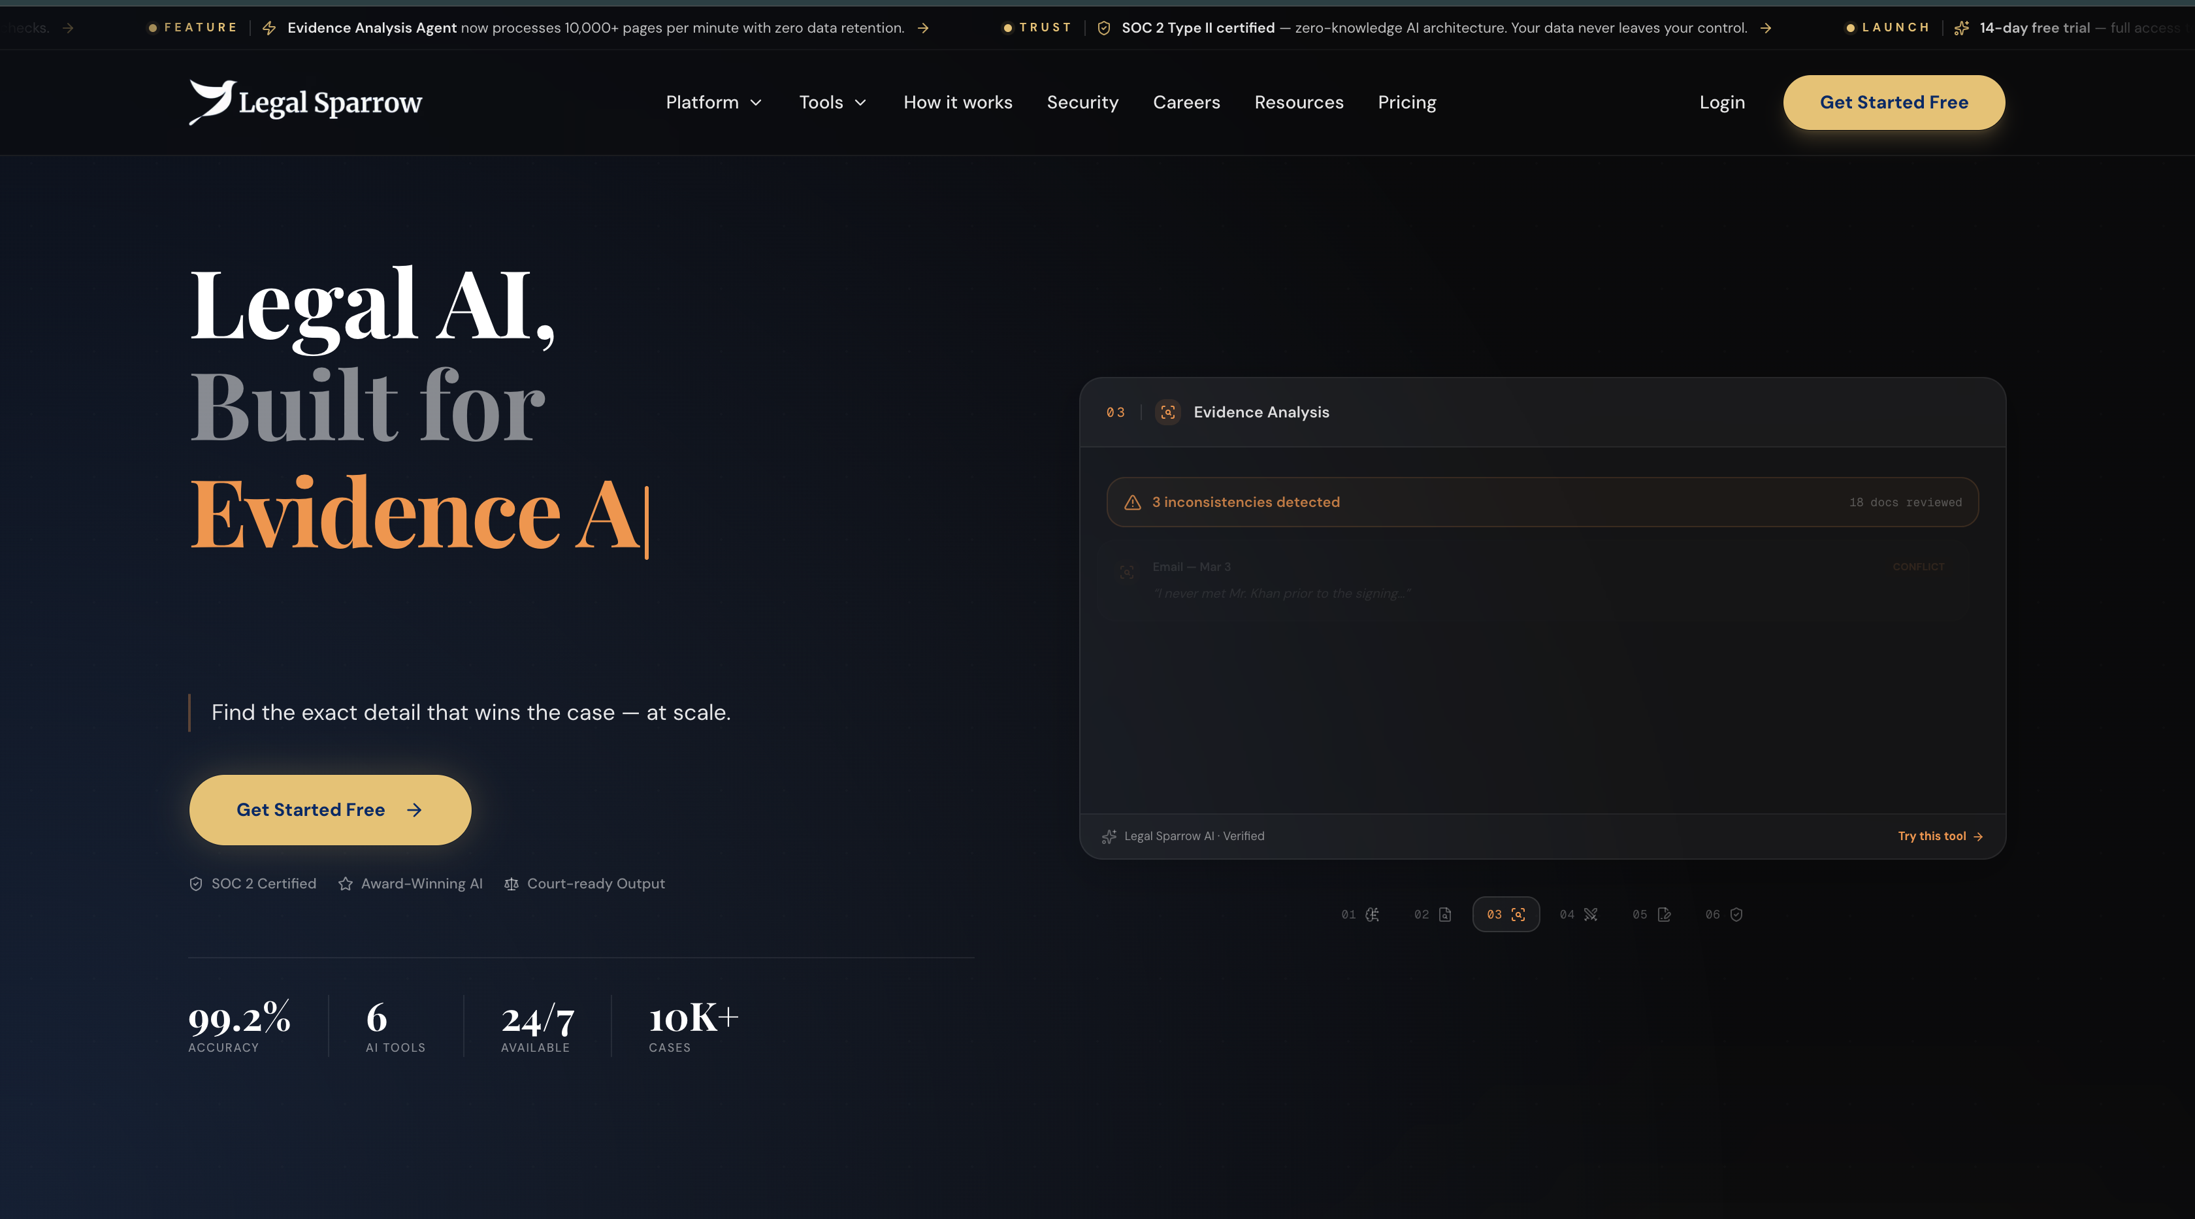
Task: Click the shield icon next to SOC 2 Certified
Action: click(x=196, y=885)
